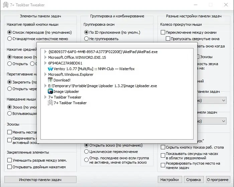Select 'По ID приложения (по умолч.)' radio
This screenshot has width=234, height=187.
(86, 32)
